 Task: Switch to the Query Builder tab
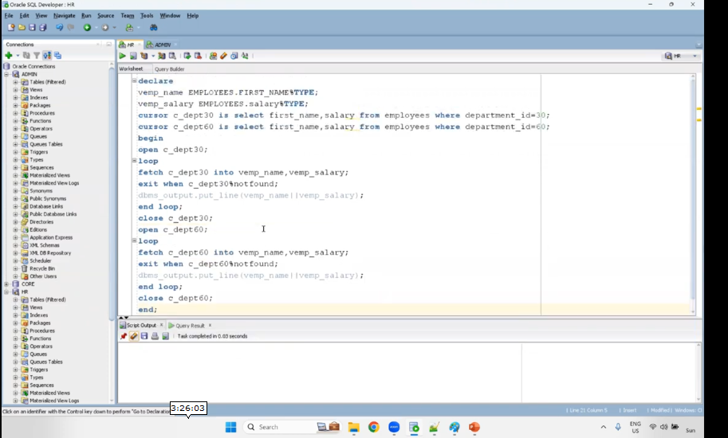(170, 69)
